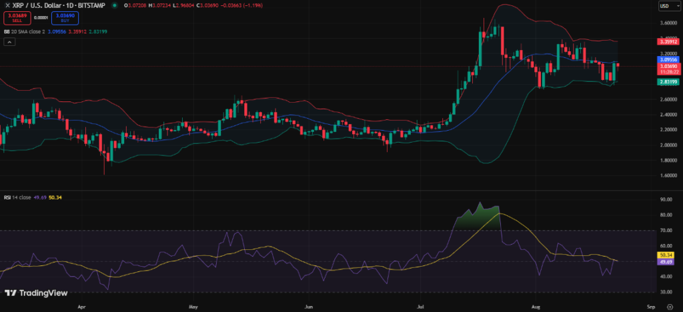Click the 2.00000 price axis label
Viewport: 683px width, 312px height.
click(x=668, y=145)
